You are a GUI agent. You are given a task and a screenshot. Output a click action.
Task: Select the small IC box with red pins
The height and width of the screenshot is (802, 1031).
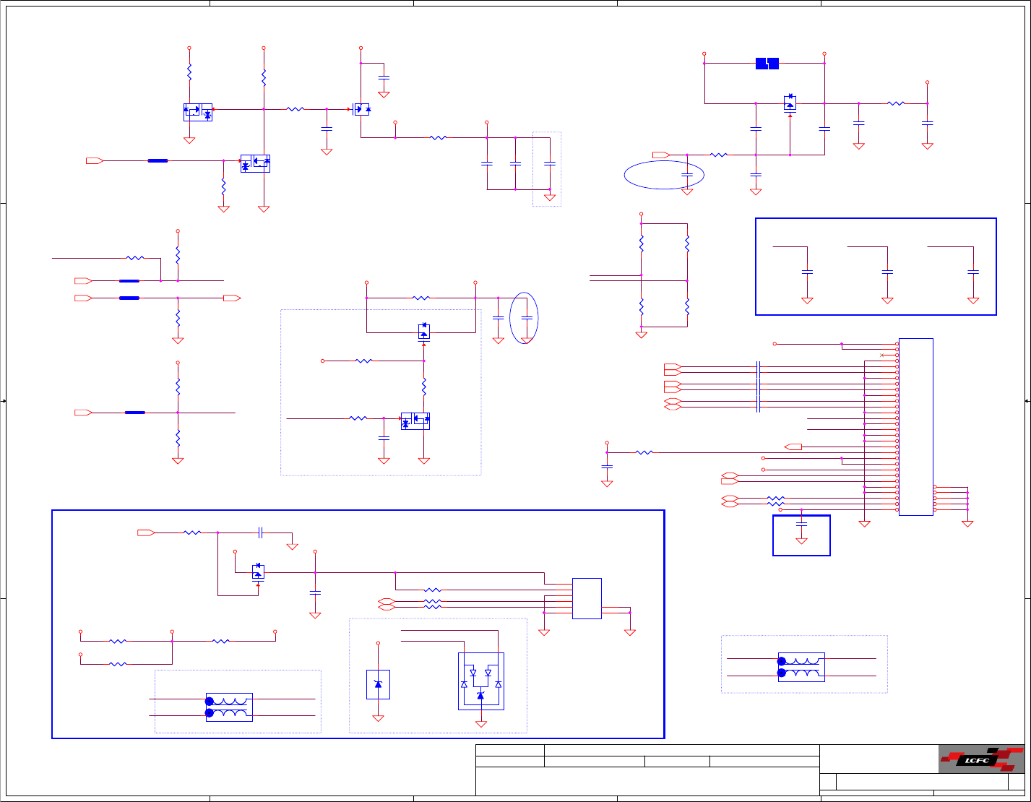pyautogui.click(x=587, y=598)
